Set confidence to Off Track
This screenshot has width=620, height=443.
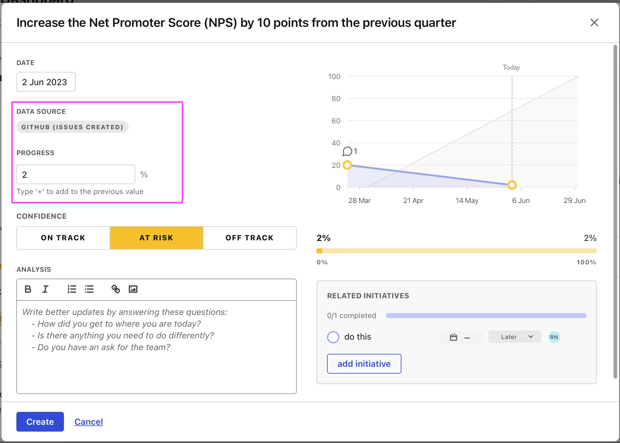point(249,238)
